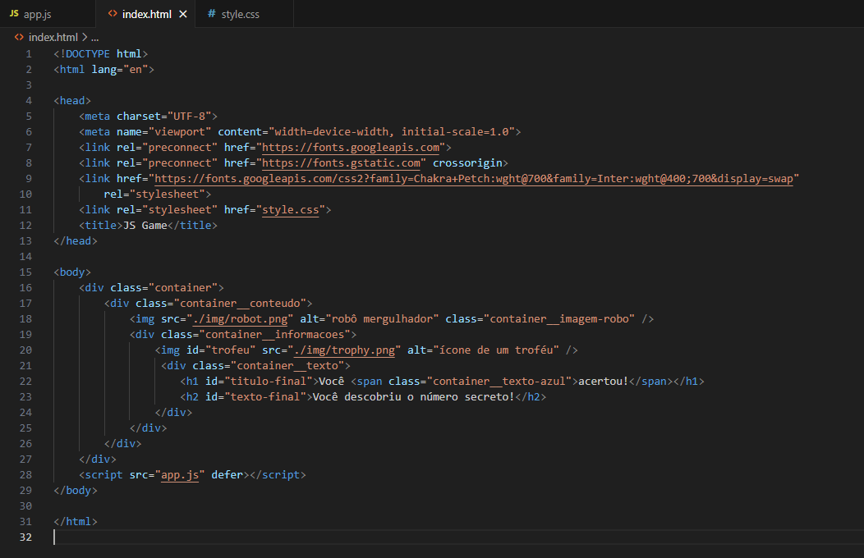Click the closing </body> tag
Viewport: 864px width, 558px height.
click(76, 491)
